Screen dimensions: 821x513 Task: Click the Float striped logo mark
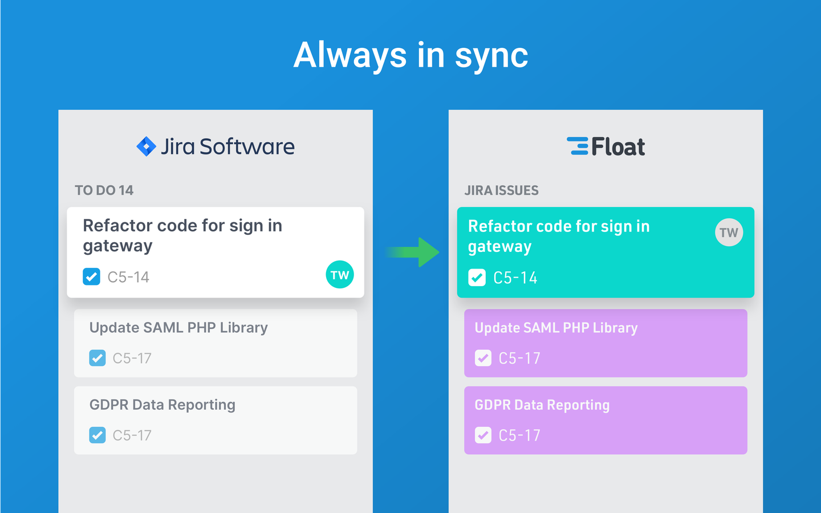click(x=578, y=146)
